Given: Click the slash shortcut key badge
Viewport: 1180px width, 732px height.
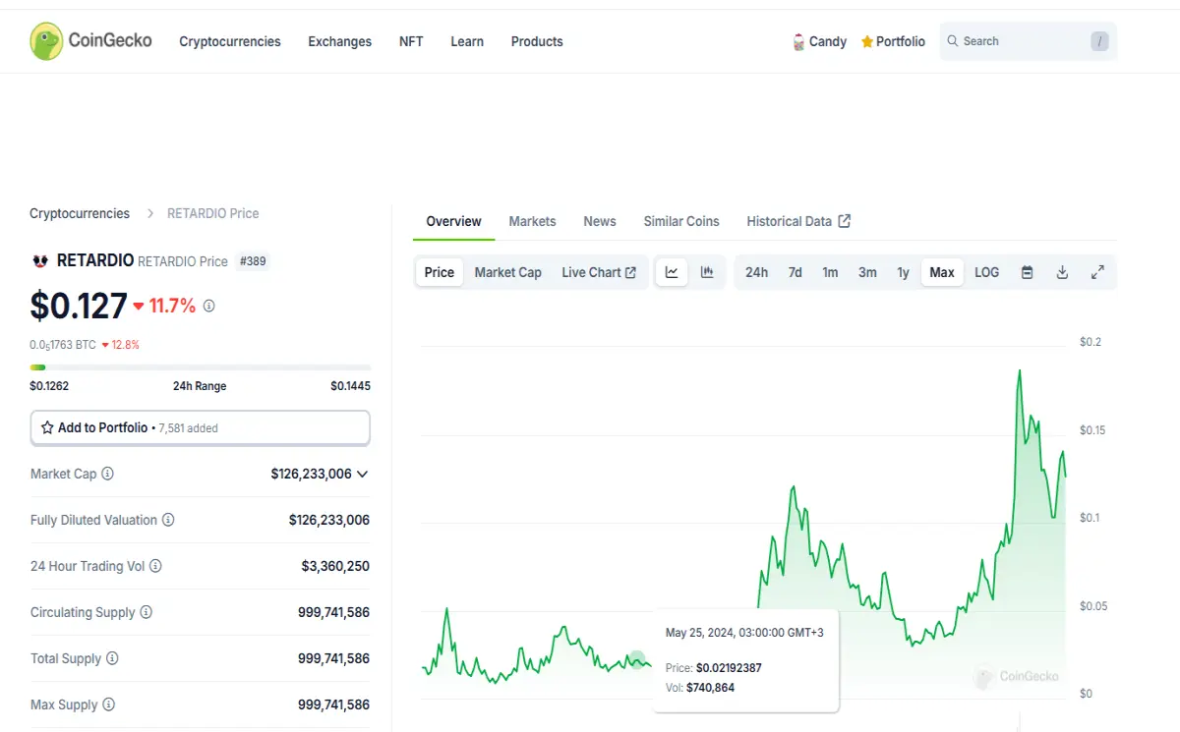Looking at the screenshot, I should 1099,41.
